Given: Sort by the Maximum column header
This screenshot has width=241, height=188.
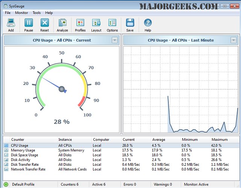Looking at the screenshot, I should click(220, 140).
